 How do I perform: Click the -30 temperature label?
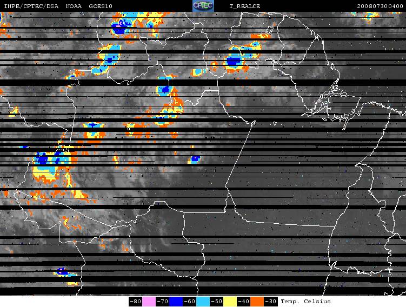[270, 302]
